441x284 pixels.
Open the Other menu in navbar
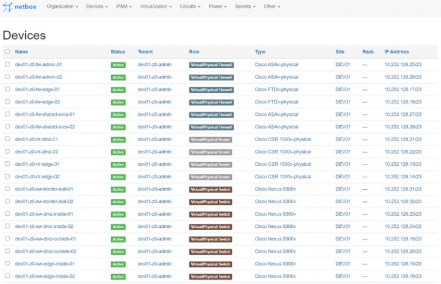click(x=272, y=6)
